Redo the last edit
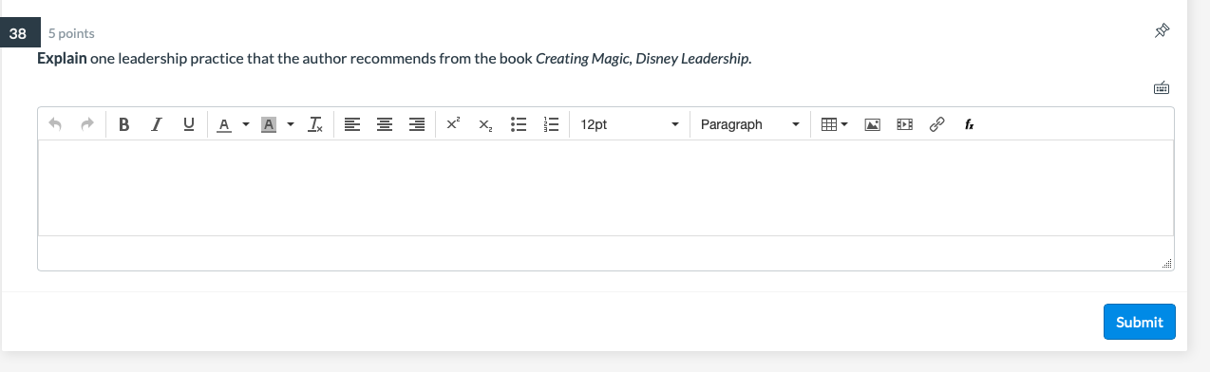This screenshot has width=1210, height=372. [87, 124]
